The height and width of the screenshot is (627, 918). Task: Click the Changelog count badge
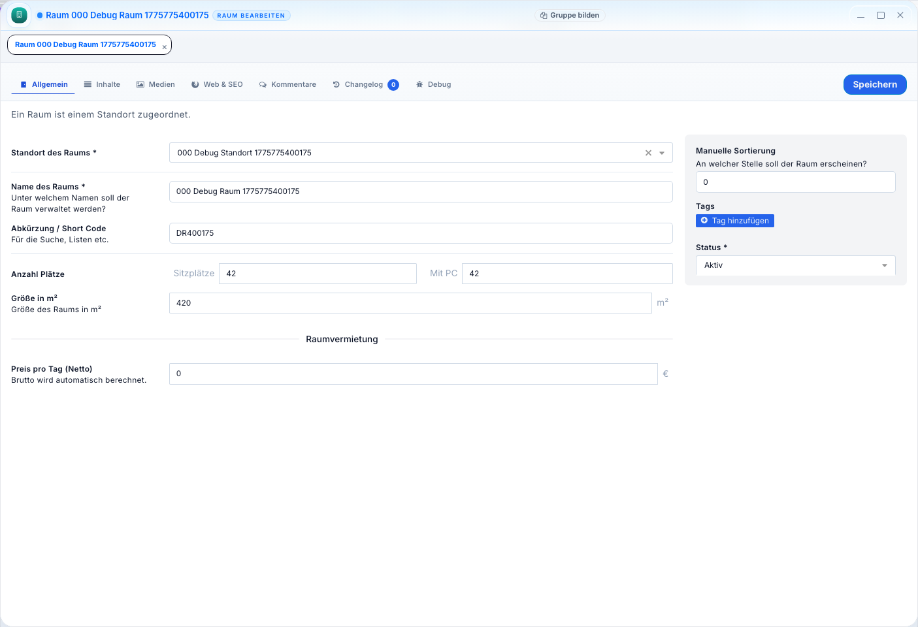[x=393, y=85]
